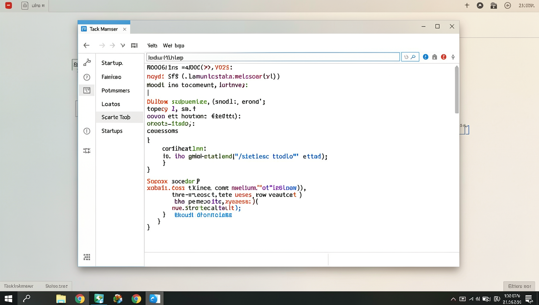This screenshot has height=305, width=539.
Task: Click the plus icon in top bar
Action: pyautogui.click(x=467, y=5)
